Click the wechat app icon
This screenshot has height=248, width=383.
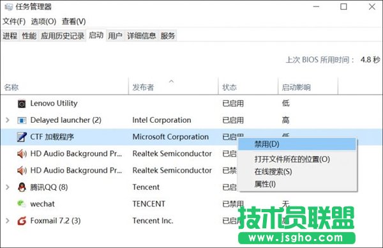[22, 203]
